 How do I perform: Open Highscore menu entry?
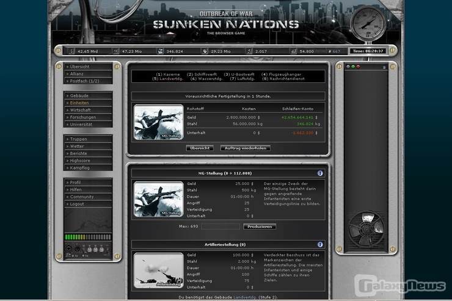[88, 161]
